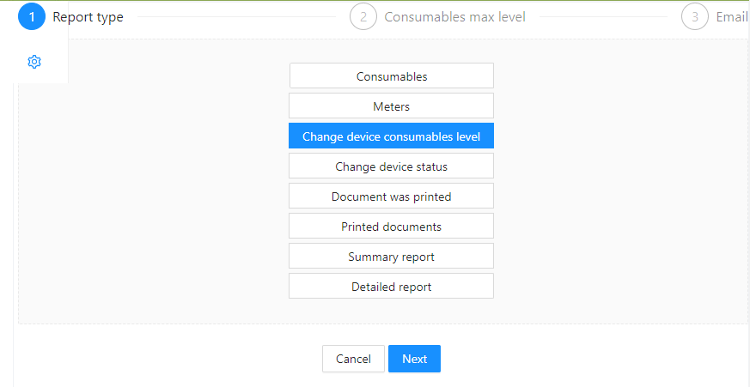Pick the Change device status option
Viewport: 750px width, 387px height.
(x=391, y=166)
